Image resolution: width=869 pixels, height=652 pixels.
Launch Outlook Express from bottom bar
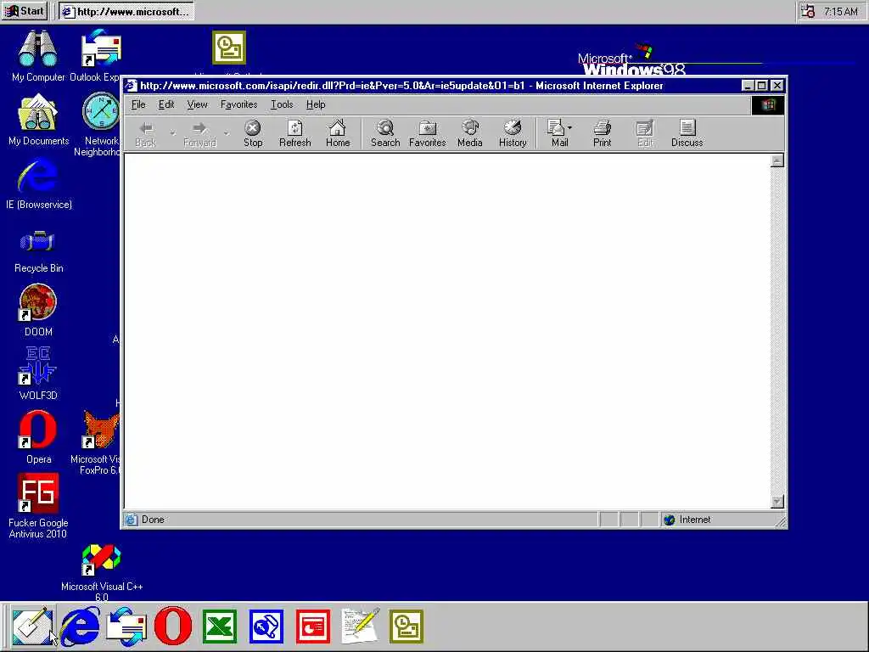[x=126, y=627]
